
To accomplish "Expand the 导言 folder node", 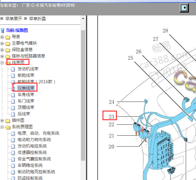I will [x=2, y=37].
